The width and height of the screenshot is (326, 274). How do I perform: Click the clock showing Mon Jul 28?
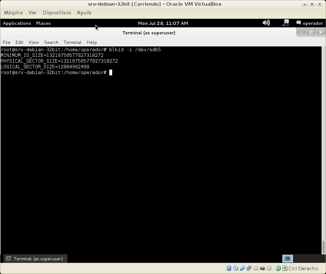click(163, 23)
